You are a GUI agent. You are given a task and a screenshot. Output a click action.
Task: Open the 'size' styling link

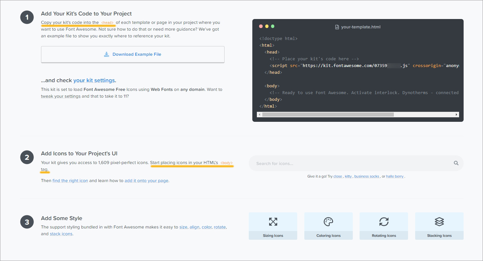coord(183,227)
